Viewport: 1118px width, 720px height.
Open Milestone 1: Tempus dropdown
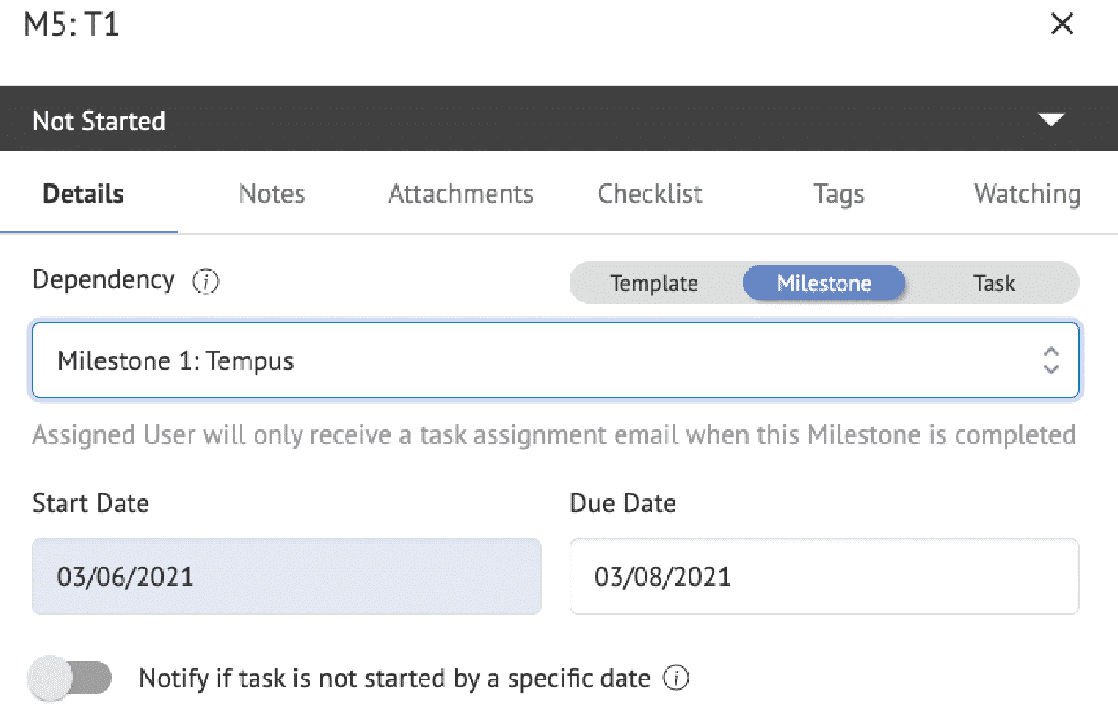[x=555, y=360]
